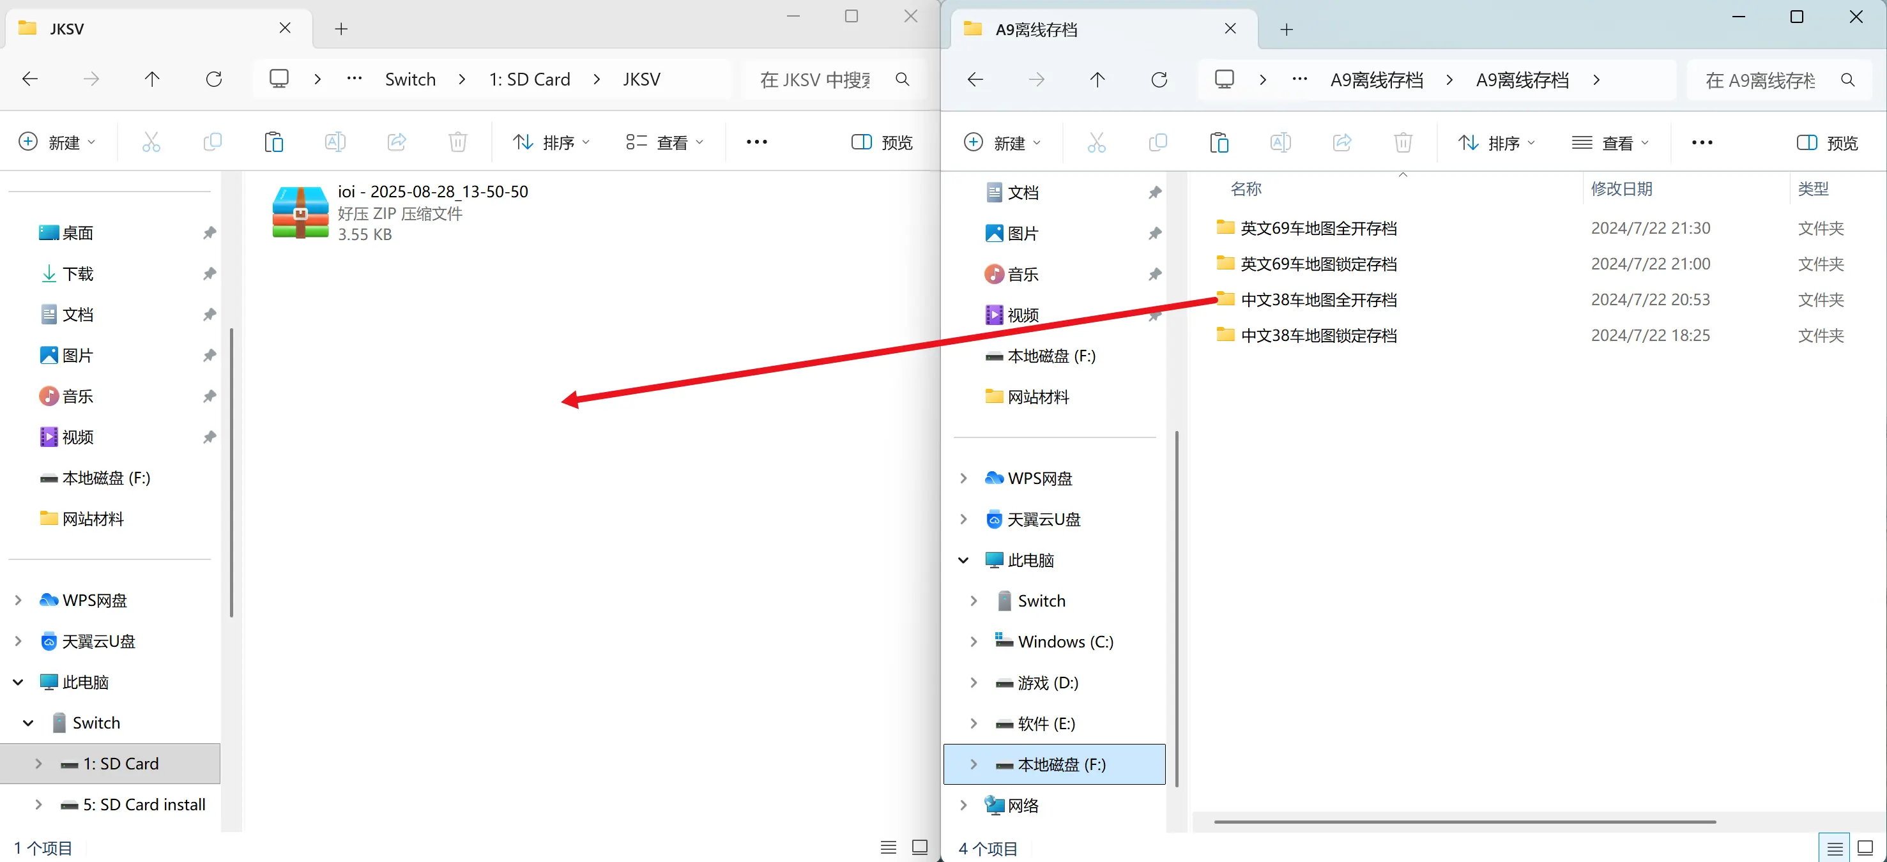Image resolution: width=1887 pixels, height=862 pixels.
Task: Go back in the A9离线存档 window
Action: [975, 80]
